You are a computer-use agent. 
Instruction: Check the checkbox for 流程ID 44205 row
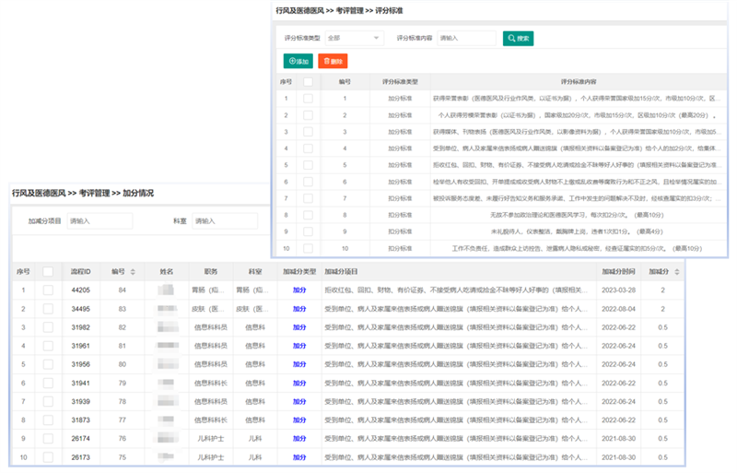pos(48,289)
